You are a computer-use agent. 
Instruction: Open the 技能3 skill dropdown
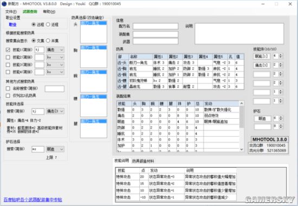(x=55, y=65)
